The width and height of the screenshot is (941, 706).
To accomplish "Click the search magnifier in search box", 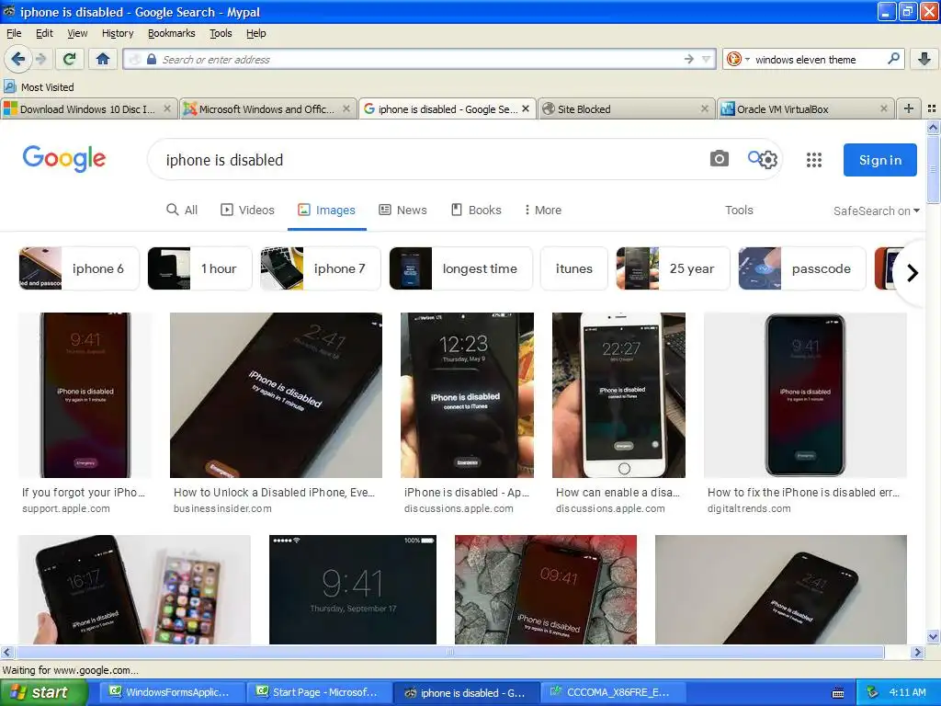I will [x=893, y=59].
